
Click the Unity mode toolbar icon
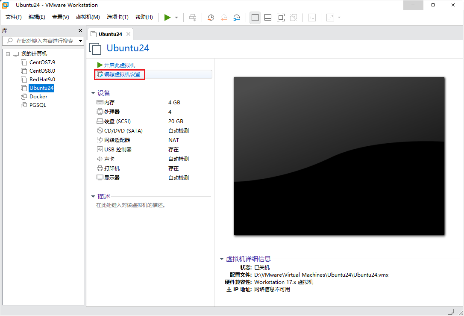tap(294, 18)
